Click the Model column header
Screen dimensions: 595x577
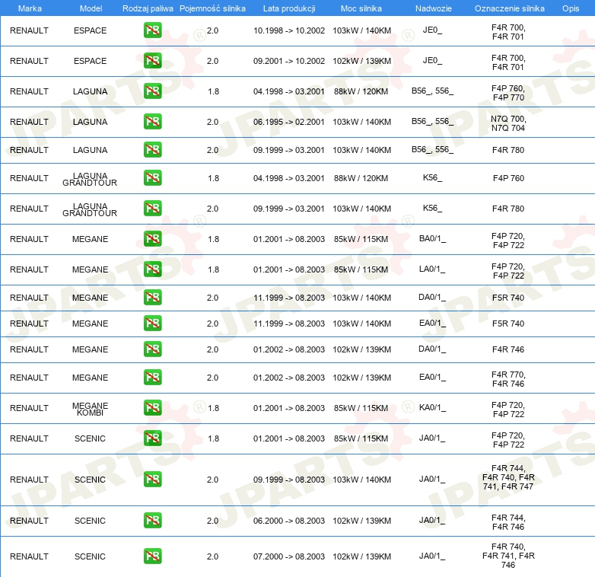(91, 8)
